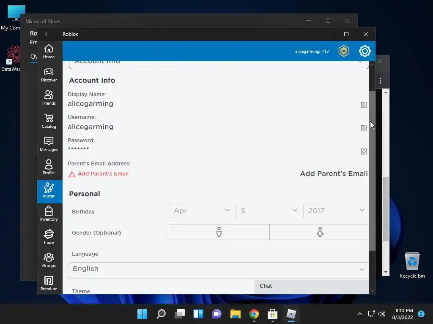Screen dimensions: 433x324
Task: Open the settings gear icon in header
Action: (x=365, y=51)
